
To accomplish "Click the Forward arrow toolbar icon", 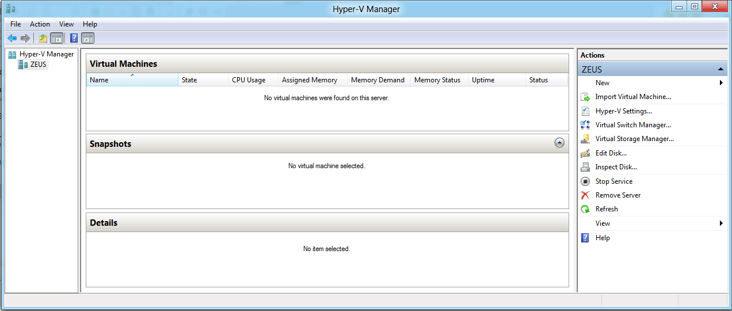I will point(25,39).
